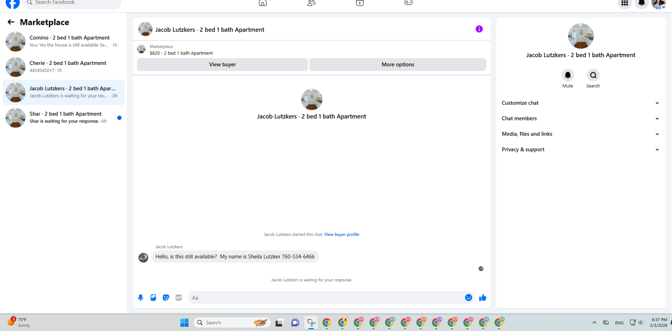This screenshot has height=331, width=672.
Task: Expand the Privacy & support section
Action: (581, 150)
